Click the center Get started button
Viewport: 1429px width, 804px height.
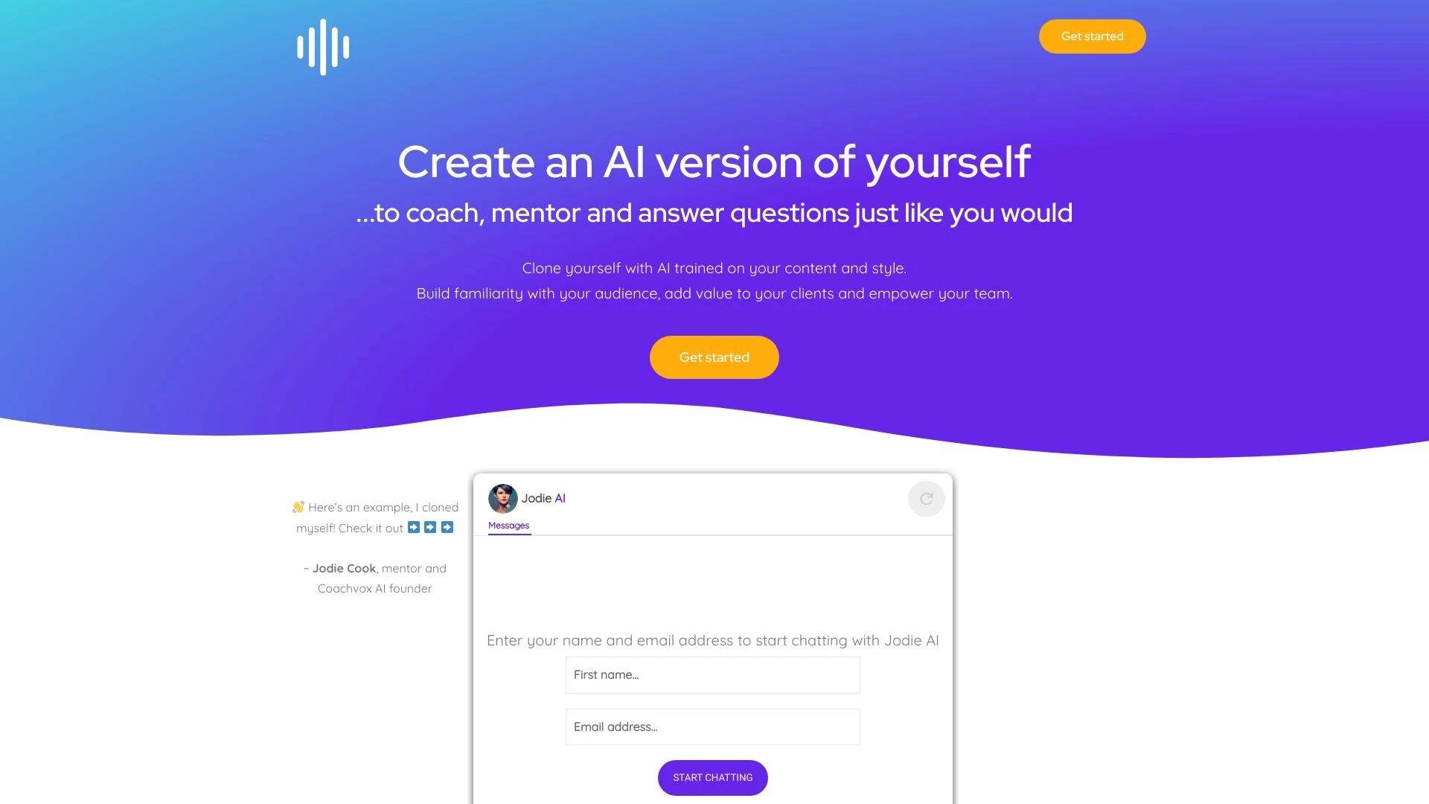(714, 357)
